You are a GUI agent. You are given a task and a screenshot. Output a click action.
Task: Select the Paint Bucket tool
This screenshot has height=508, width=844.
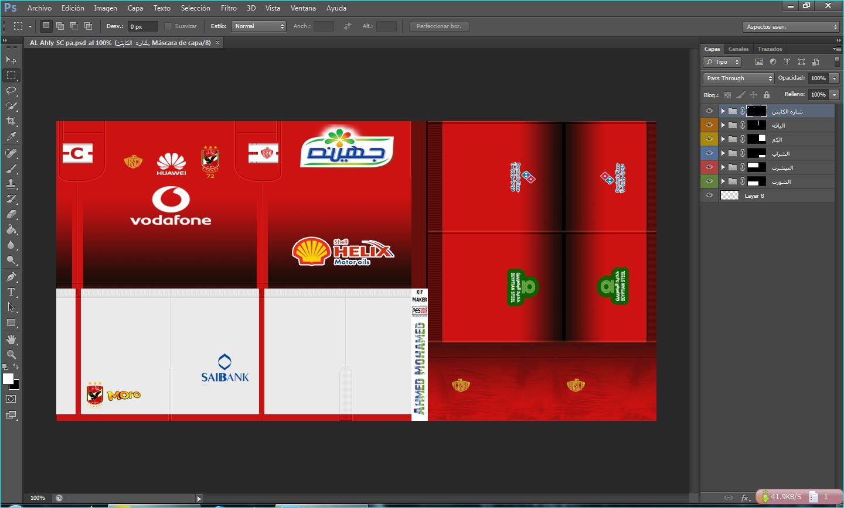pos(11,229)
